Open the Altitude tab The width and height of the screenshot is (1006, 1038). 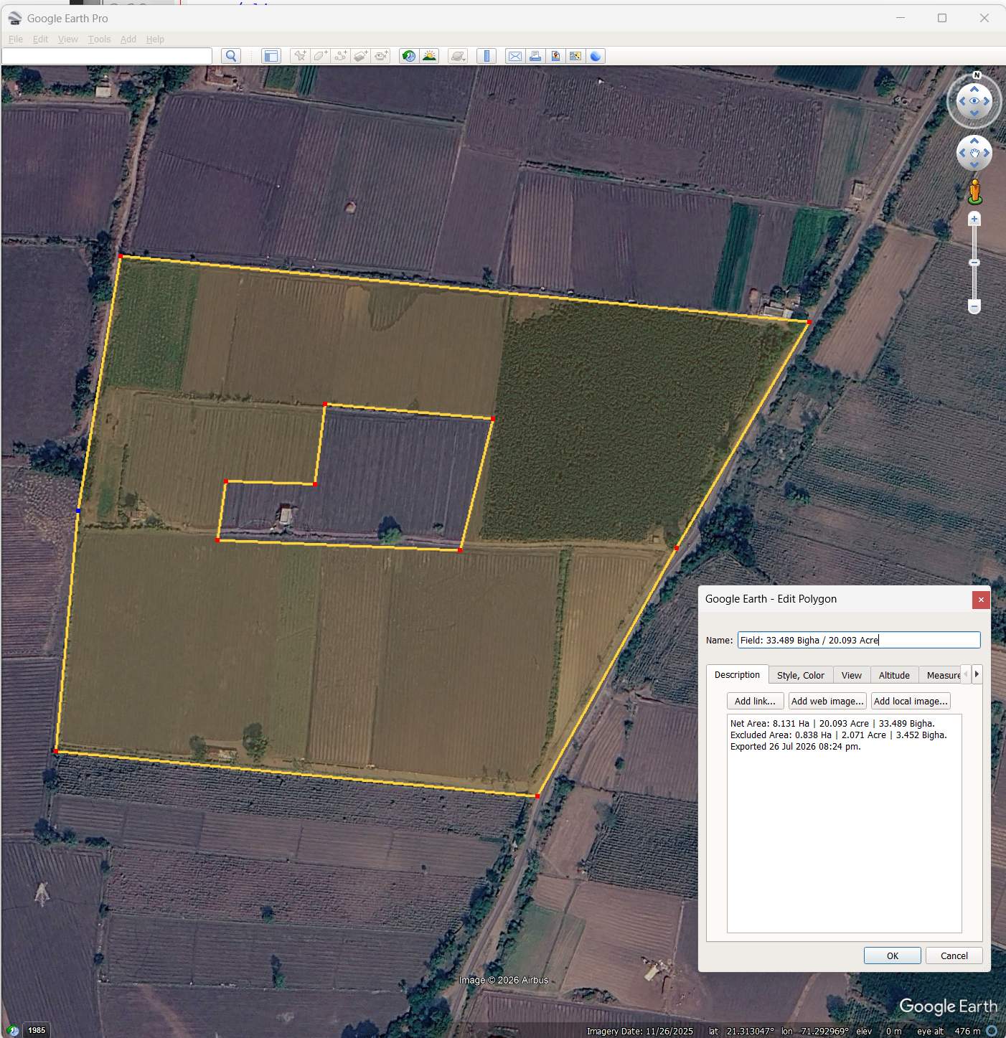(x=894, y=675)
